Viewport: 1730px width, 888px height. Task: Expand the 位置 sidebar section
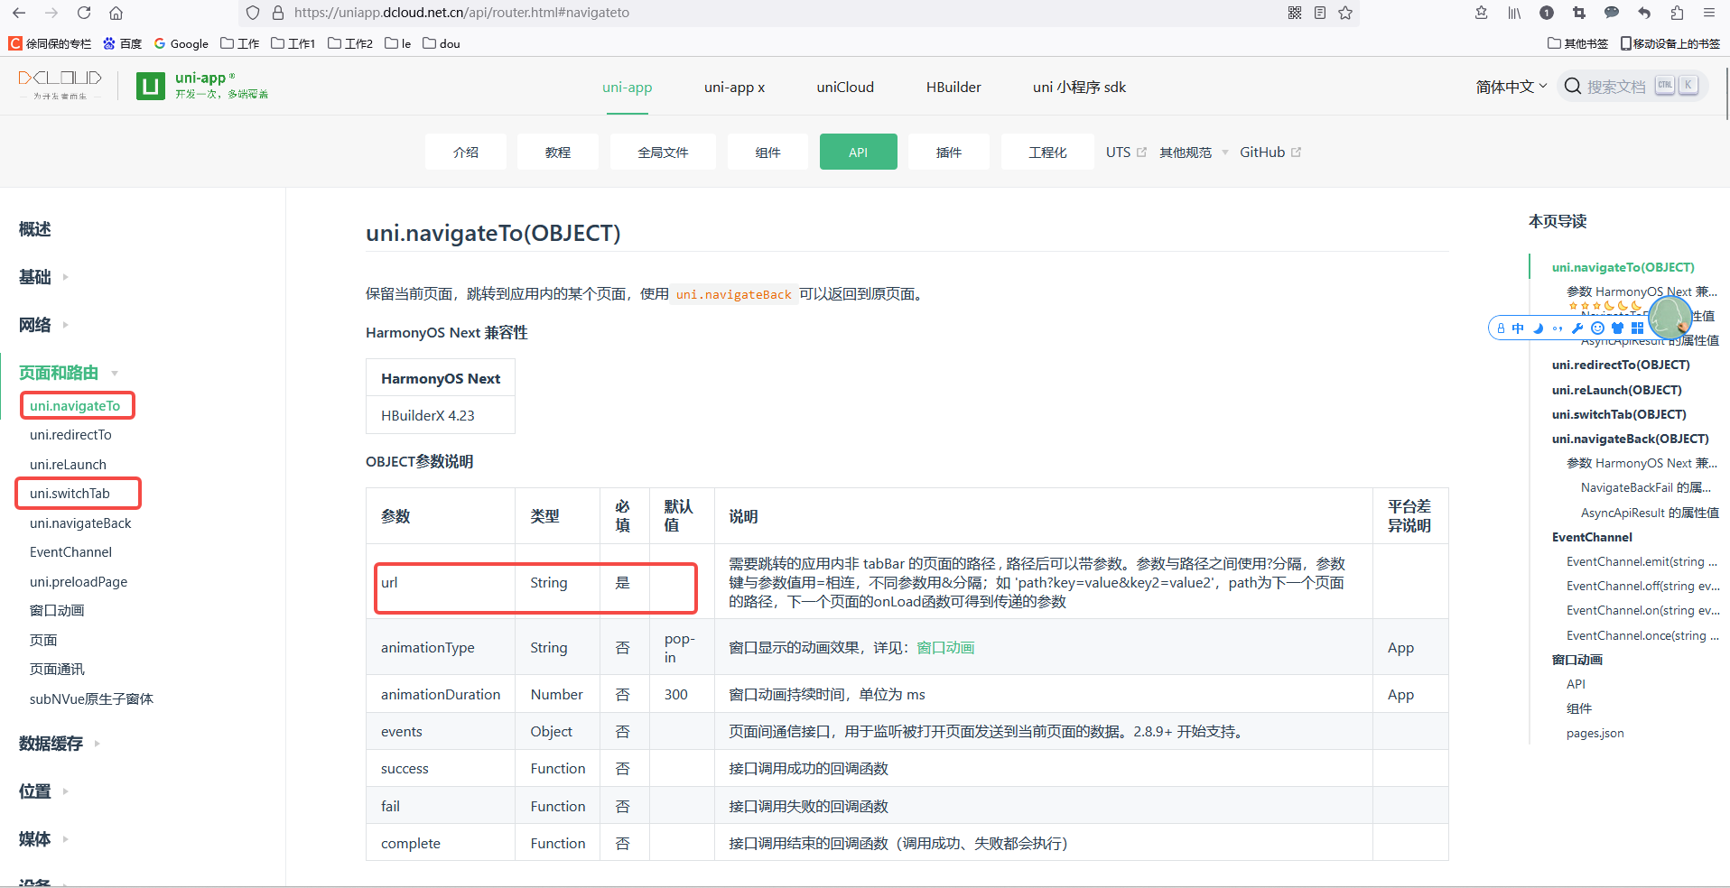click(43, 791)
